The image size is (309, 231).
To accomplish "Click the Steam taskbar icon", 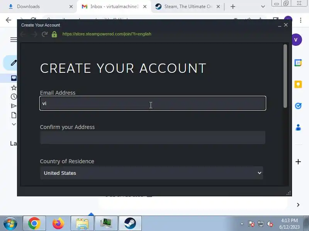I will [130, 224].
